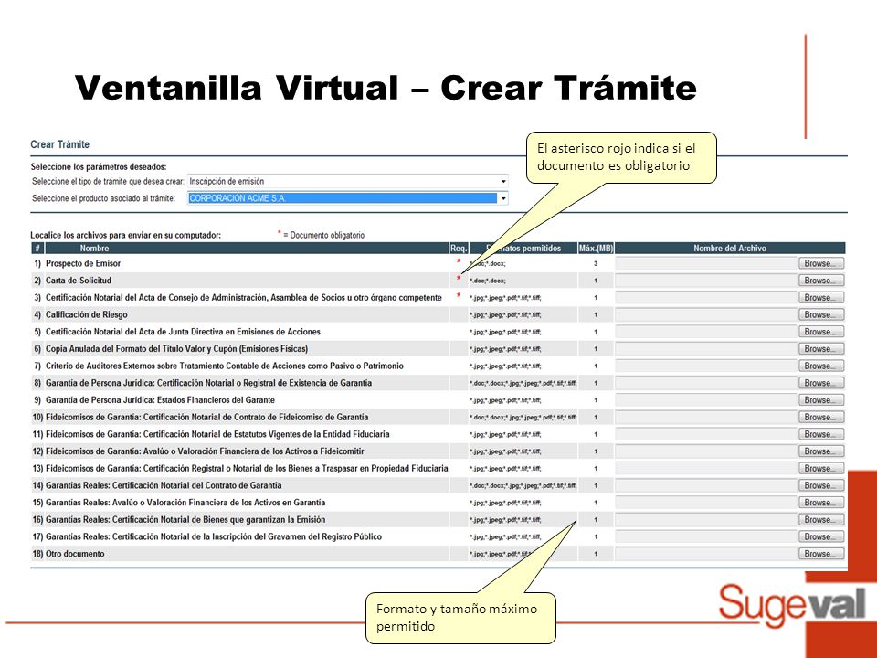Click Browse for Otro documento row

point(820,554)
